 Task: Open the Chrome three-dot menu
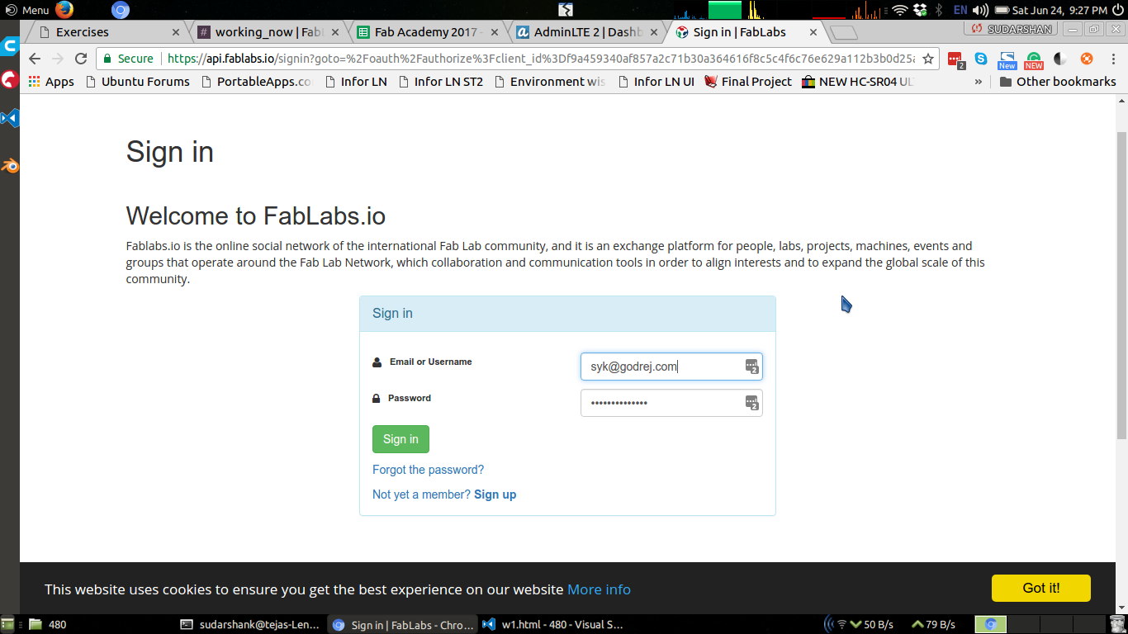click(1112, 59)
